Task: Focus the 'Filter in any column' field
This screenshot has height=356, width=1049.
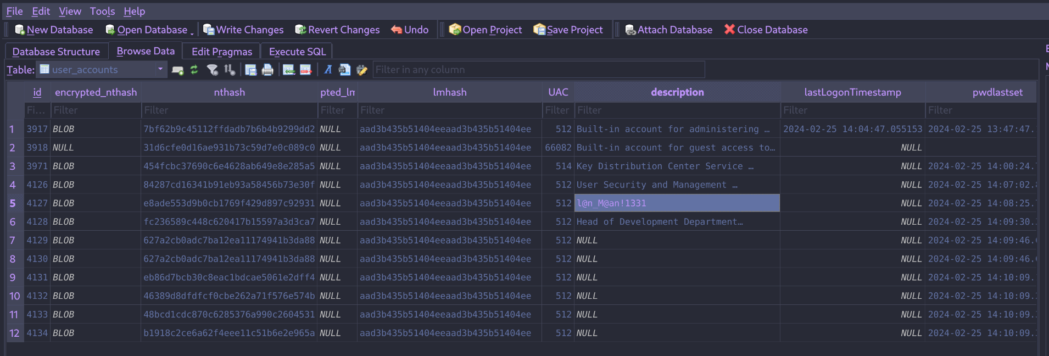Action: coord(538,70)
